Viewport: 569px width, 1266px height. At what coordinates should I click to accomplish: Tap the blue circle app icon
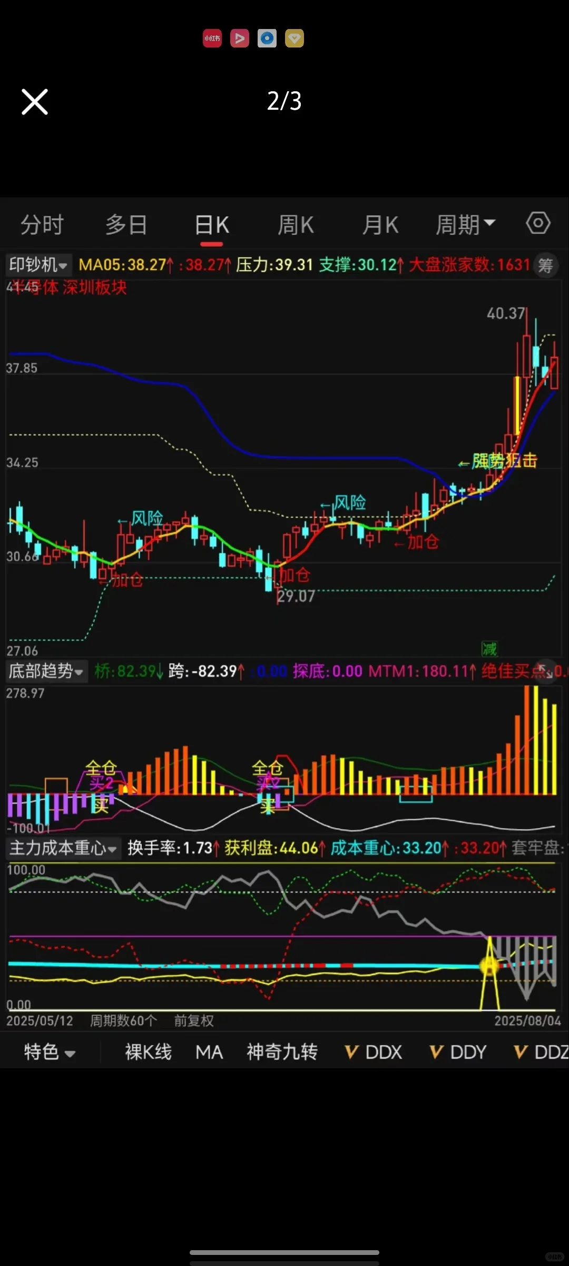point(267,39)
